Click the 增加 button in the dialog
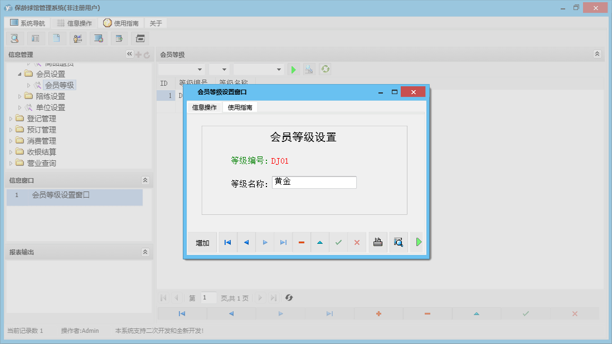Viewport: 612px width, 344px height. pyautogui.click(x=202, y=242)
